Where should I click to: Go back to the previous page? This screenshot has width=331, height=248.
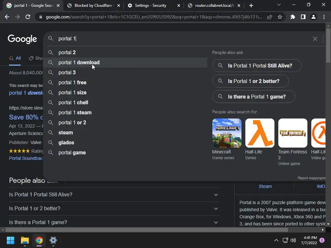pos(7,17)
